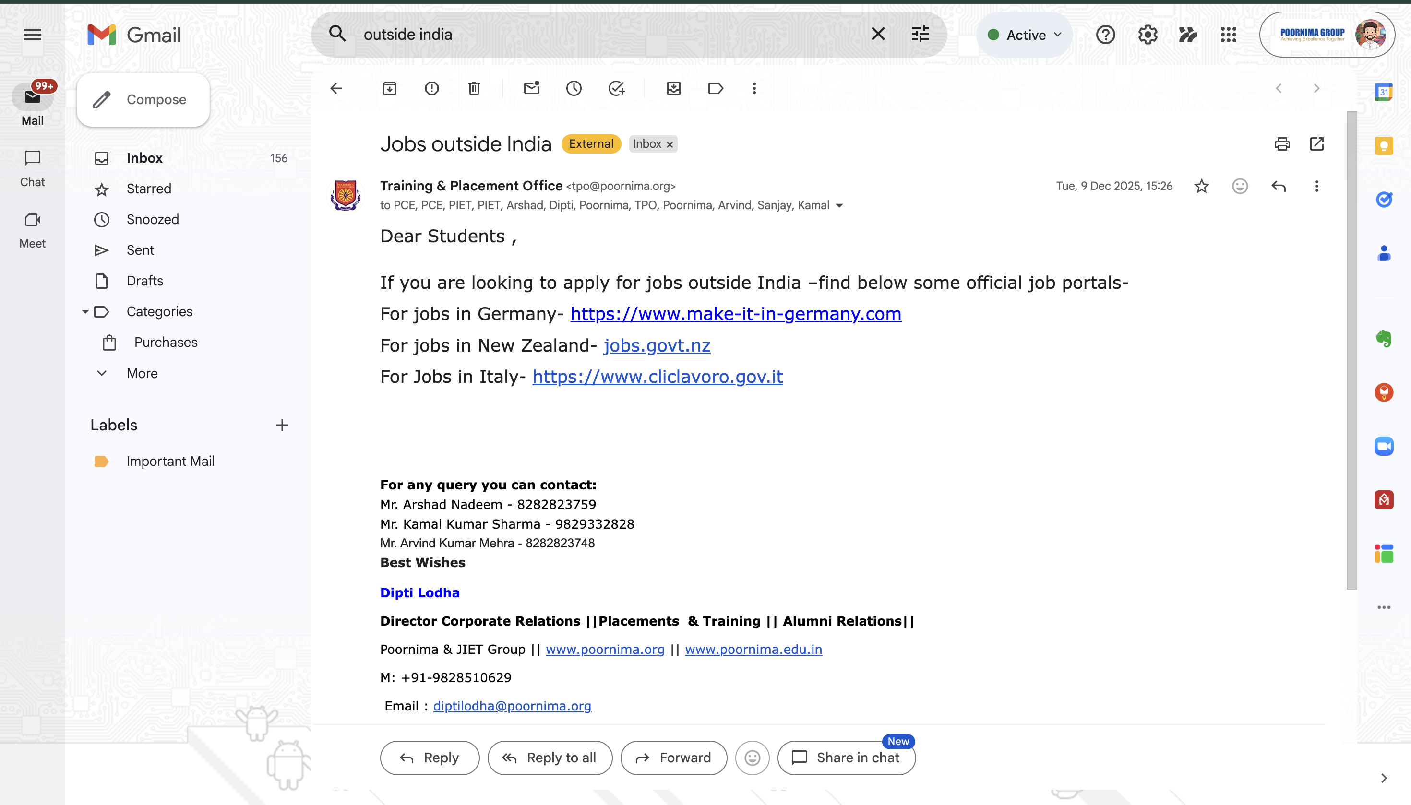Star the Jobs outside India email
The width and height of the screenshot is (1411, 805).
1201,186
